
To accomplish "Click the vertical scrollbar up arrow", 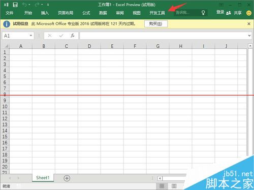I will click(250, 46).
